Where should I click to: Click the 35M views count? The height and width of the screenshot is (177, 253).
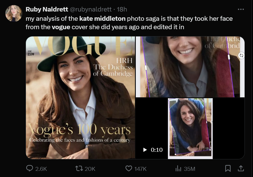(x=189, y=169)
